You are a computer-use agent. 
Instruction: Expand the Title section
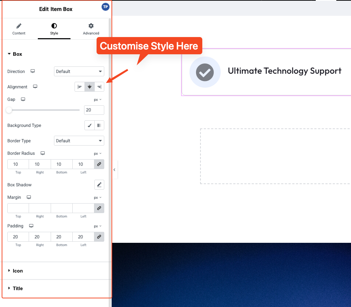(18, 288)
